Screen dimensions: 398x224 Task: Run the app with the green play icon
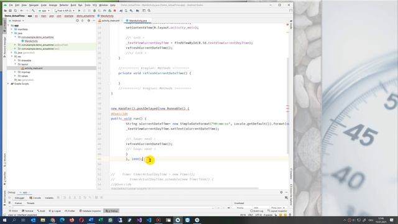[79, 11]
